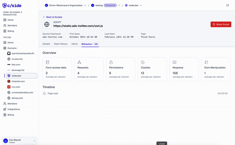Switch to the Hash History tab
The height and width of the screenshot is (145, 235).
(61, 44)
